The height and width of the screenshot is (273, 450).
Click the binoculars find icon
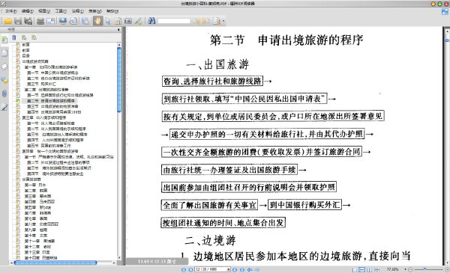[151, 21]
